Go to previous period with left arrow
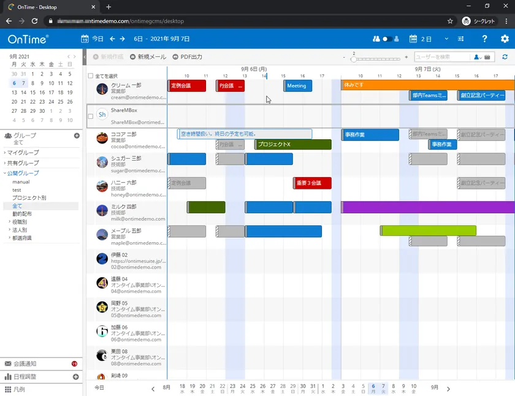The width and height of the screenshot is (515, 396). pos(112,39)
